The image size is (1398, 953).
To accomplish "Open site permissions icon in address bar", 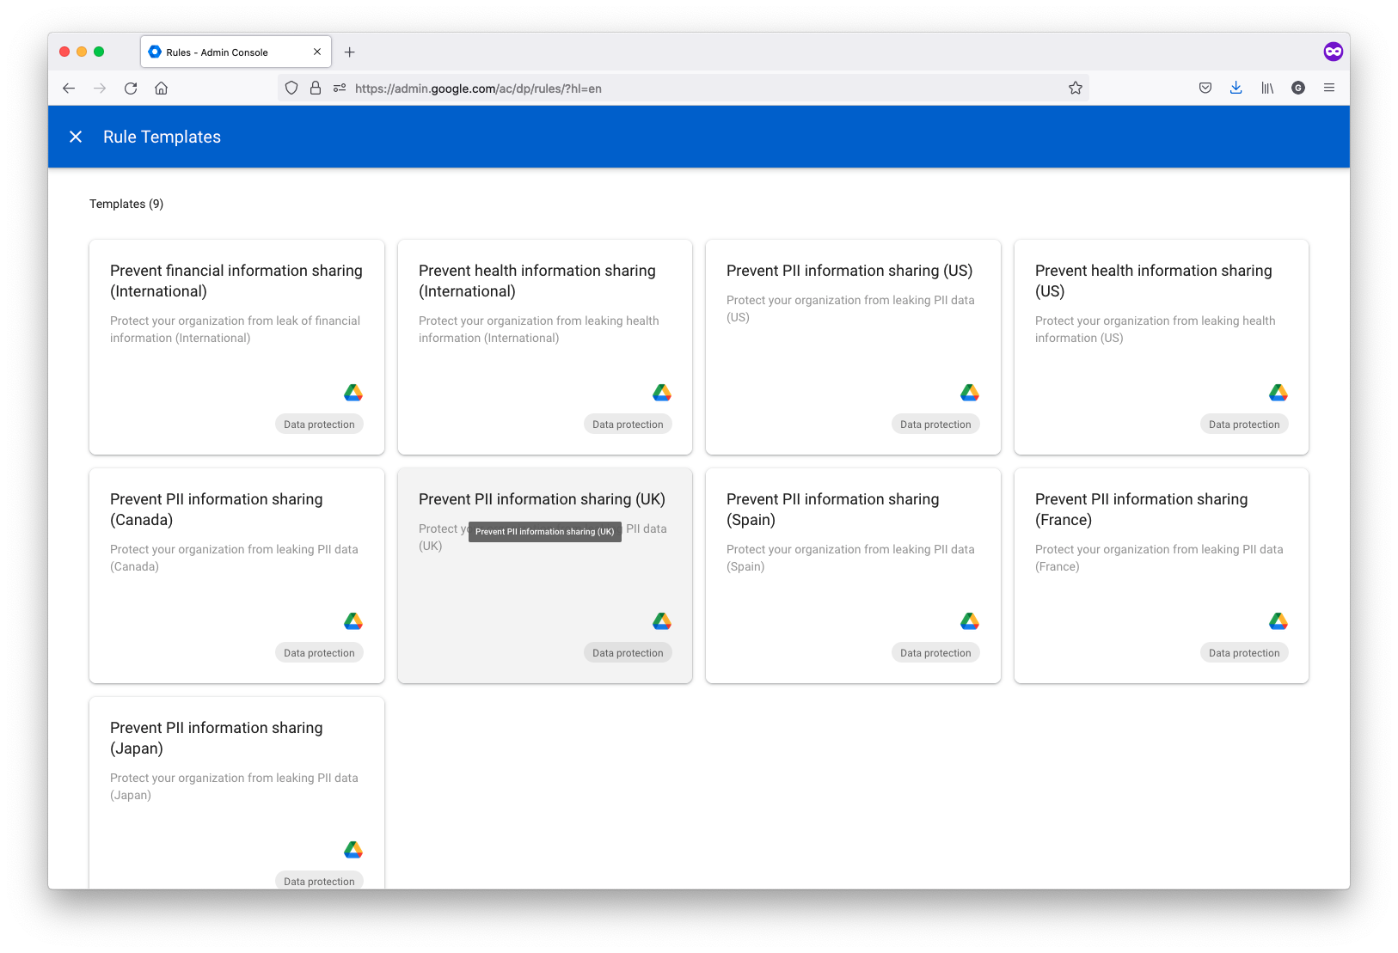I will [x=340, y=88].
